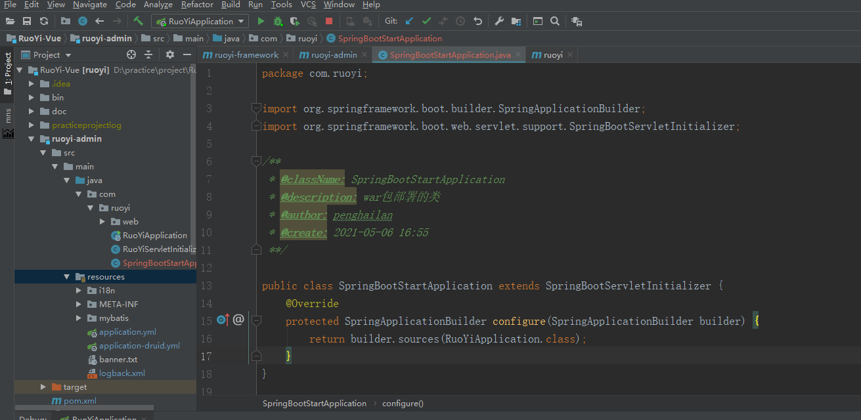Run the application with the green play button
The image size is (861, 420).
(x=261, y=21)
